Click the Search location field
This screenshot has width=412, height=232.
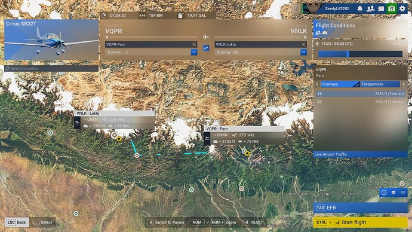pos(51,68)
